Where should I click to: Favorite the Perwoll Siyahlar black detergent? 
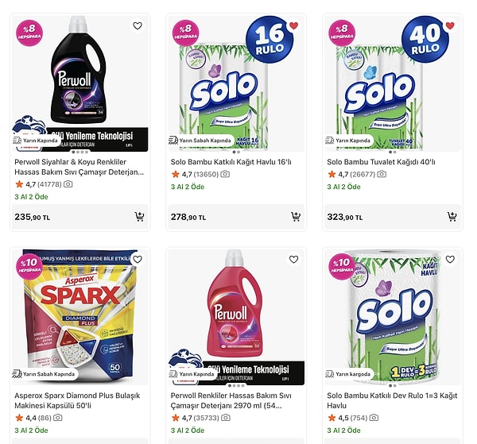[x=138, y=25]
